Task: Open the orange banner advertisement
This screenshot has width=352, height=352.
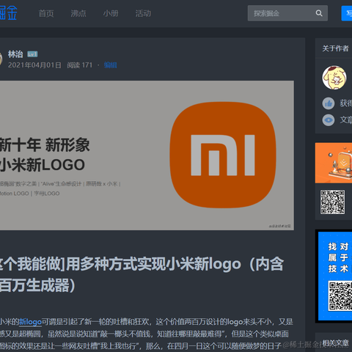Action: 334,163
